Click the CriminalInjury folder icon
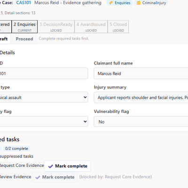Viewport: 188px width, 188px height. pyautogui.click(x=139, y=3)
